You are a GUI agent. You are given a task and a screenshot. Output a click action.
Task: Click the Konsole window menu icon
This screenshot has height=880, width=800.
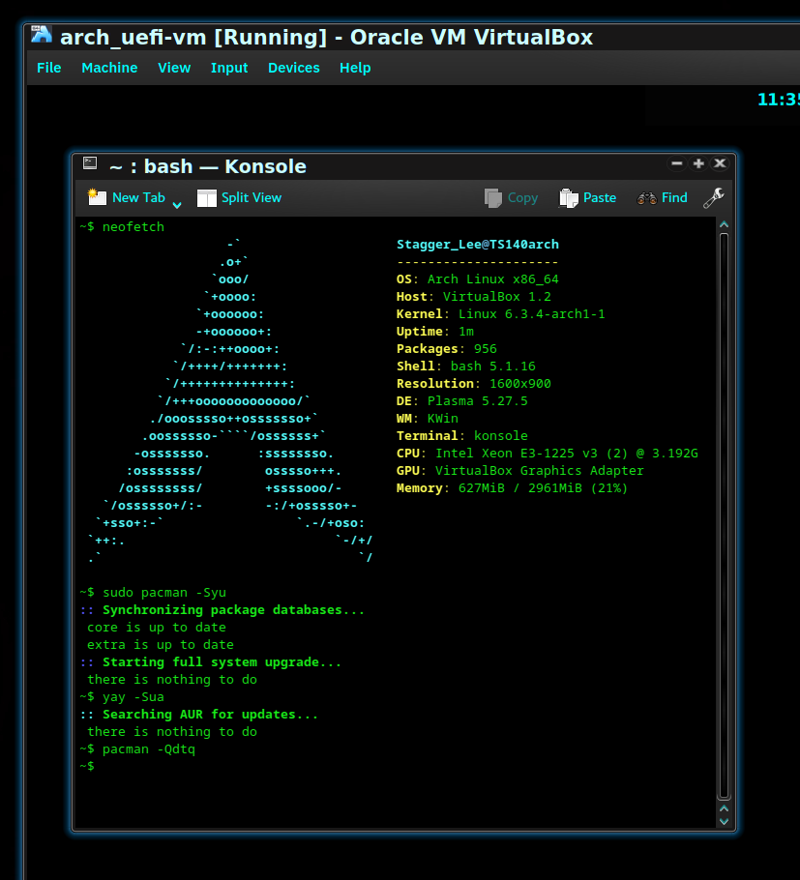point(90,163)
